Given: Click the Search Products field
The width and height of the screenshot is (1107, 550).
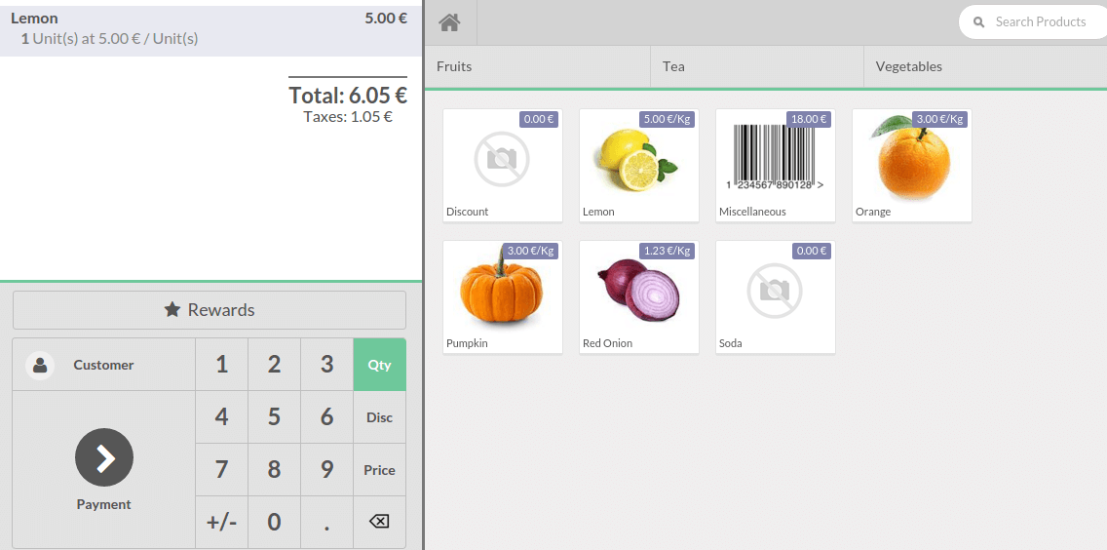Looking at the screenshot, I should (1040, 21).
